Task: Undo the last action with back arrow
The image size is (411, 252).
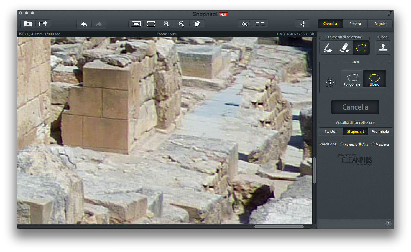Action: [x=84, y=24]
